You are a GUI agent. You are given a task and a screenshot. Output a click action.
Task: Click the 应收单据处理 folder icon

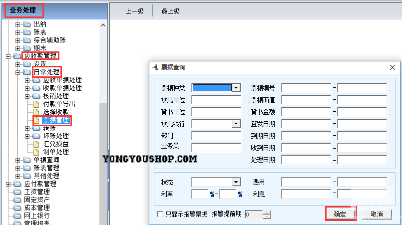pyautogui.click(x=36, y=80)
